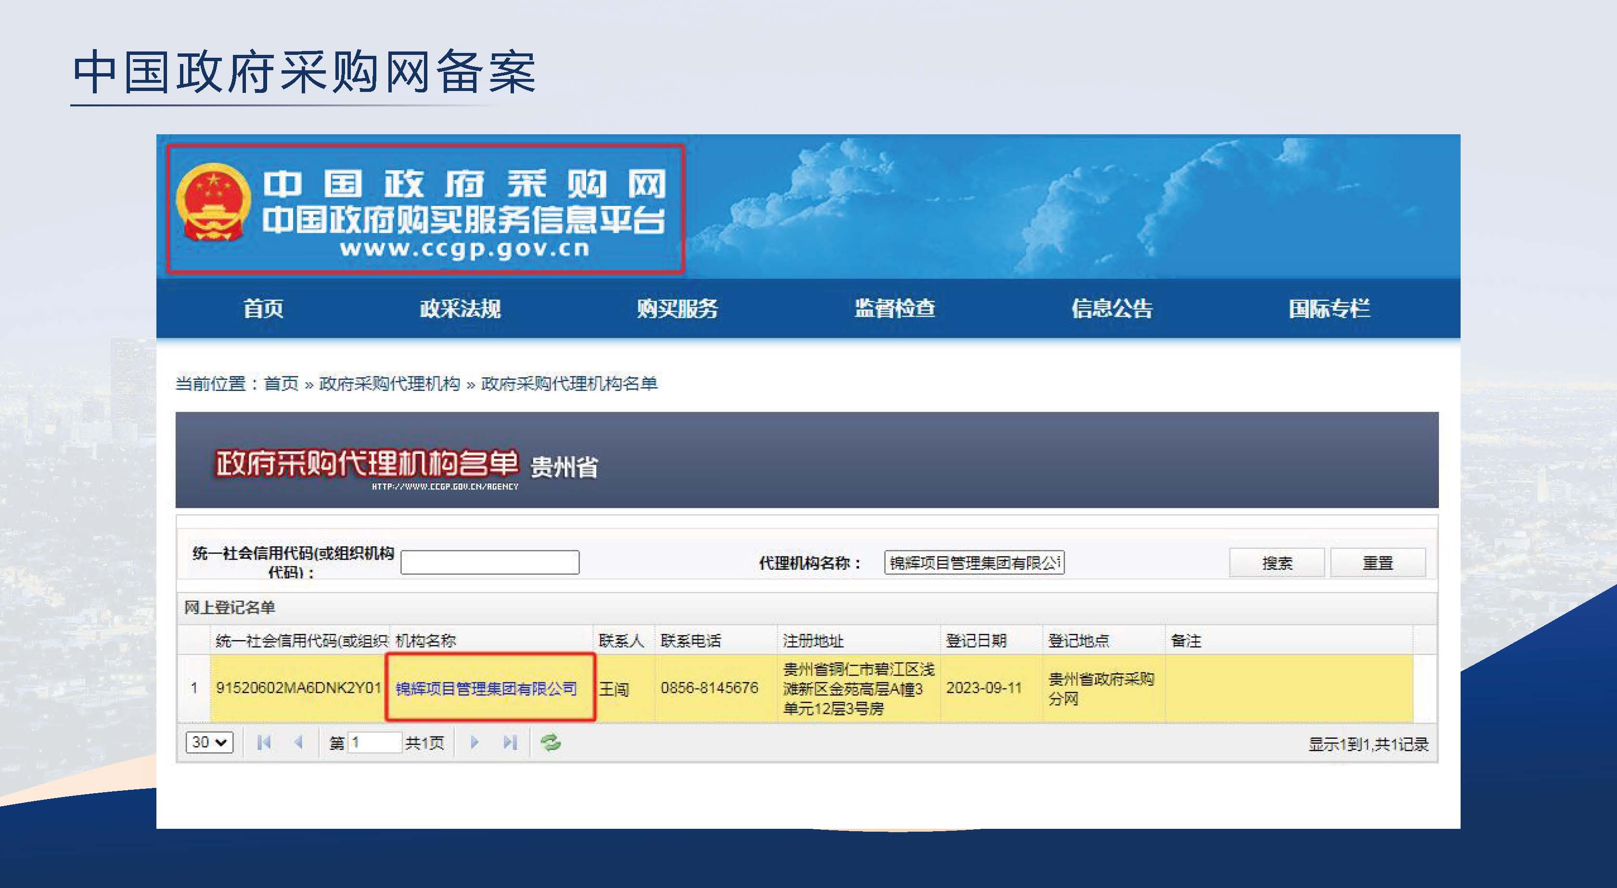
Task: Click 政府采购代理机构 breadcrumb link
Action: (x=389, y=383)
